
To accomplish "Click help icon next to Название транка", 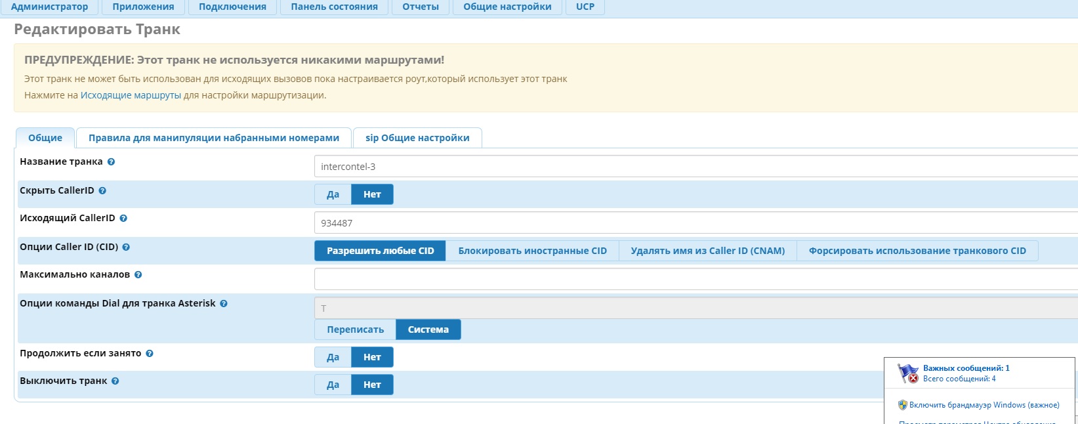I will tap(111, 162).
